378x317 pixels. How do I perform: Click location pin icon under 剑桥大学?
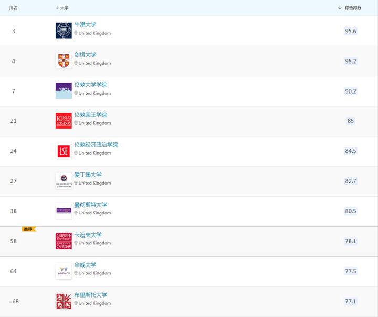76,63
